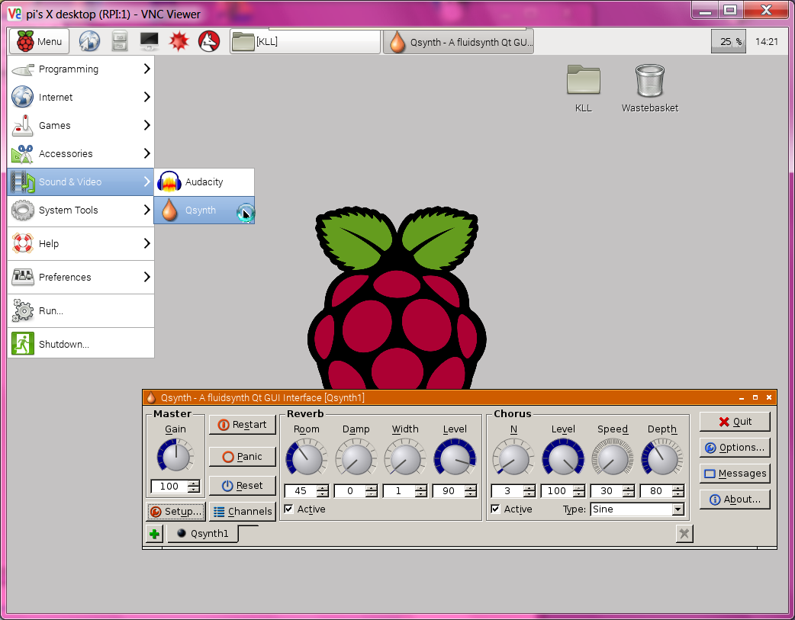Launch the terminal monitor icon in taskbar
The width and height of the screenshot is (795, 620).
[x=149, y=41]
